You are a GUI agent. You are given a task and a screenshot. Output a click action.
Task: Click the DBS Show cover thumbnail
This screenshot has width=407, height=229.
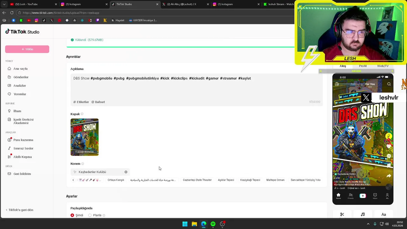(x=85, y=137)
